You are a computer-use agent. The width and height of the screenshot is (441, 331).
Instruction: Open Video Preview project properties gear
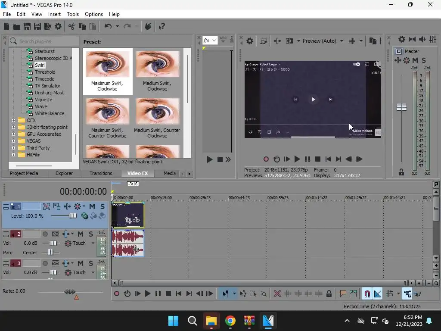(250, 41)
